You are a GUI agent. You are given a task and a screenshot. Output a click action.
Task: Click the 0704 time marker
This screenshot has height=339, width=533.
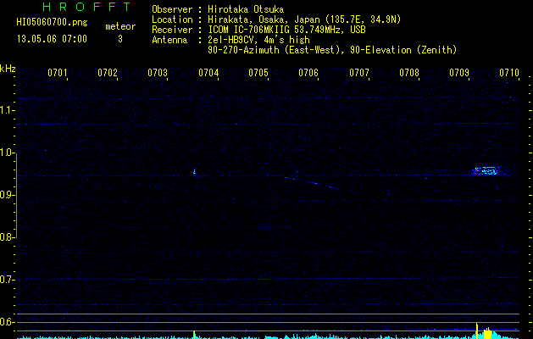pos(208,73)
